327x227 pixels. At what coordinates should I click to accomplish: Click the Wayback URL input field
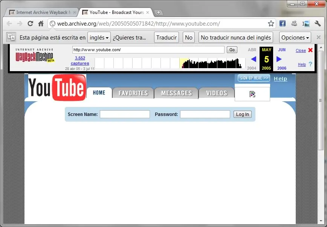pyautogui.click(x=148, y=50)
